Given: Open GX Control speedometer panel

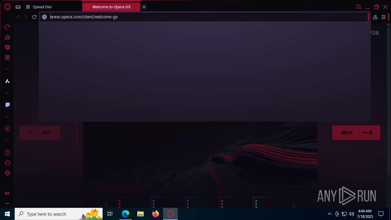Looking at the screenshot, I should (x=7, y=27).
